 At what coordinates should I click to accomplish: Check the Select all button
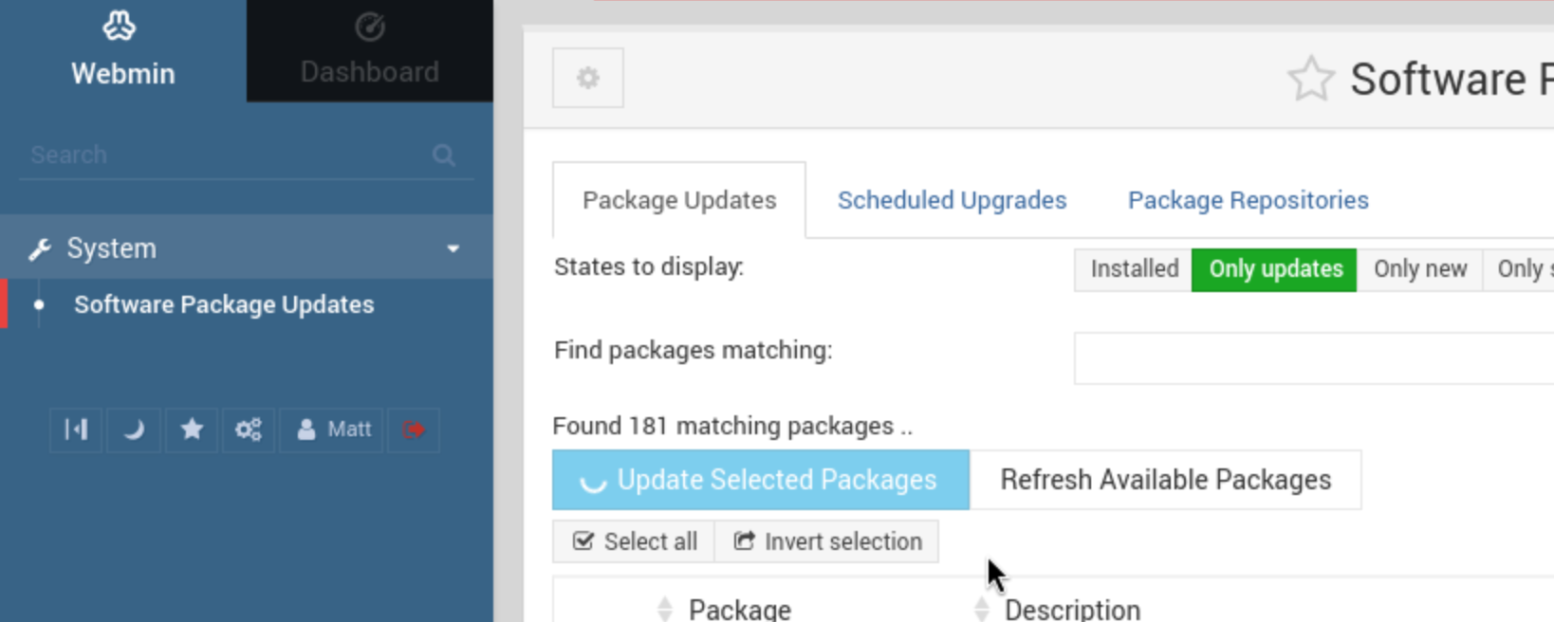[x=634, y=541]
